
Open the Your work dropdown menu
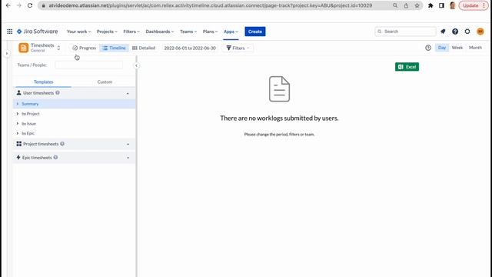[x=78, y=32]
